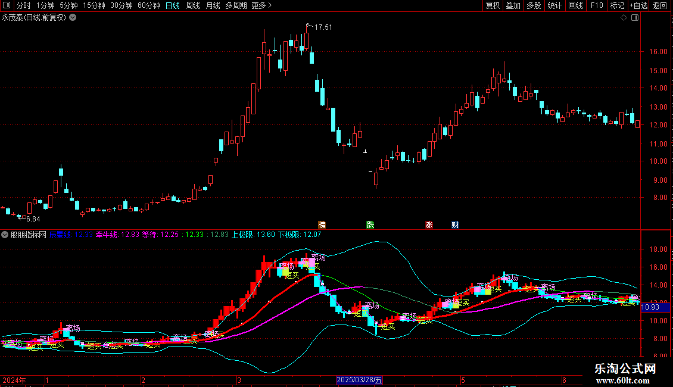This screenshot has height=387, width=673.
Task: Activate the 画线 drawing tools
Action: [575, 5]
